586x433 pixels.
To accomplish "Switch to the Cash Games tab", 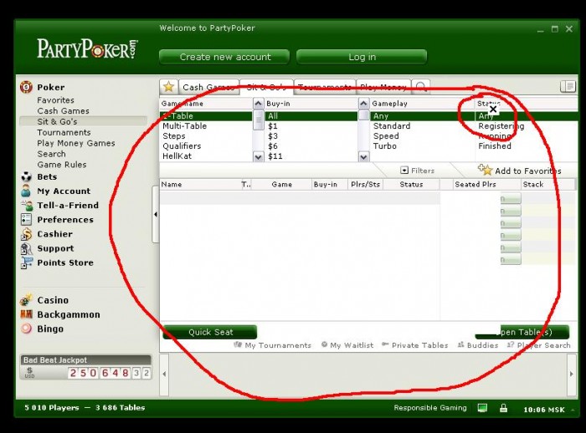I will click(208, 87).
